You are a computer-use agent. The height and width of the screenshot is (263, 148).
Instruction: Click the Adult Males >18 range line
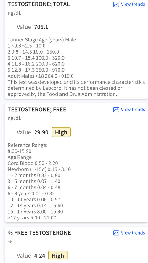click(x=41, y=76)
